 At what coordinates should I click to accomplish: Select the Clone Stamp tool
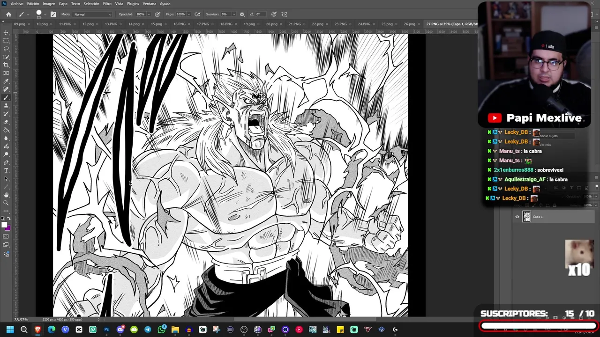pyautogui.click(x=6, y=106)
